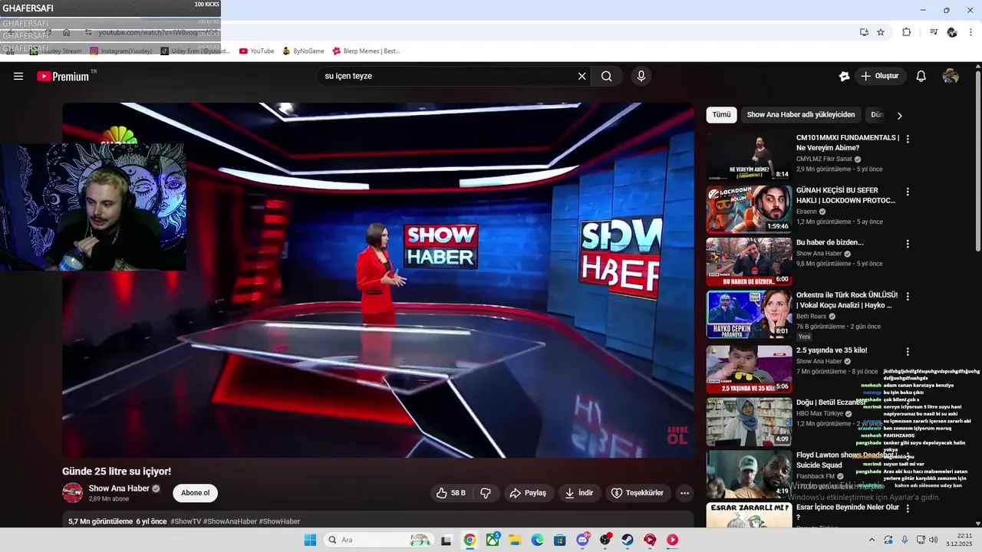Screen dimensions: 982x552
Task: Open Microsoft Edge from the taskbar
Action: pyautogui.click(x=537, y=540)
